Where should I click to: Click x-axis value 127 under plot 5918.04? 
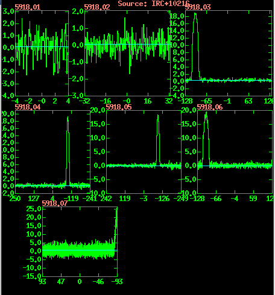coord(34,199)
